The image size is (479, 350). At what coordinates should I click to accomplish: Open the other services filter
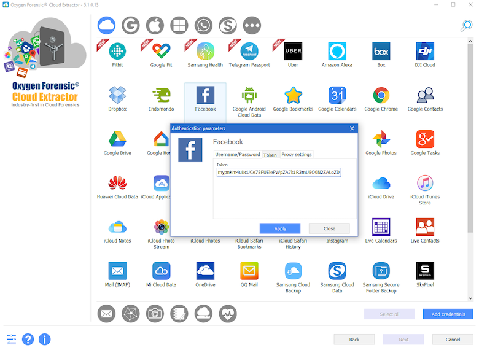[252, 25]
